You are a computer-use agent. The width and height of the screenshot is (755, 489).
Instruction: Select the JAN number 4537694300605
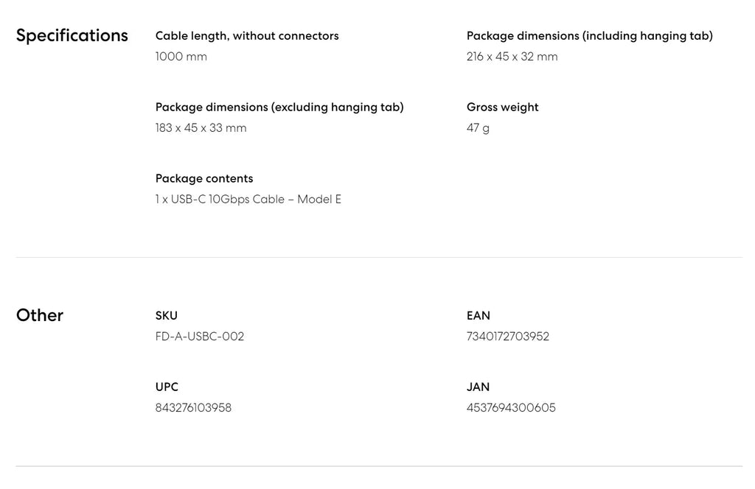(x=511, y=408)
